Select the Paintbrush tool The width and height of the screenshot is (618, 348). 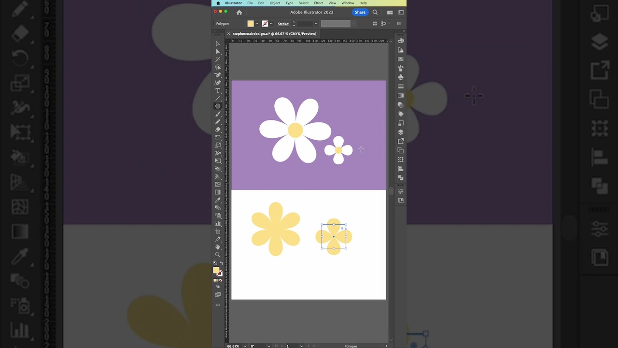tap(218, 114)
